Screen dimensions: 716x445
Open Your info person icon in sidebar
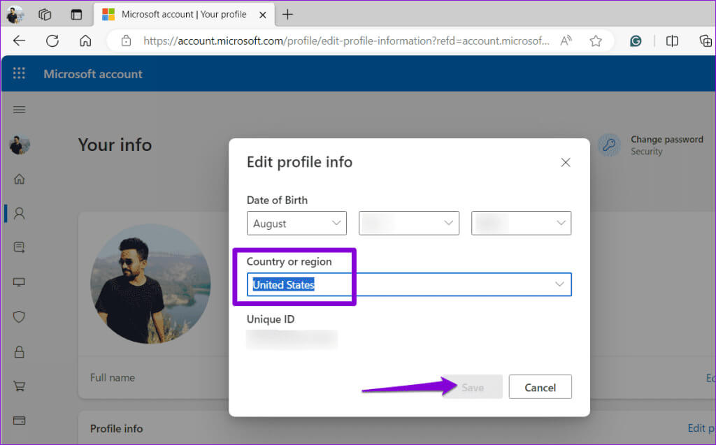click(x=19, y=213)
